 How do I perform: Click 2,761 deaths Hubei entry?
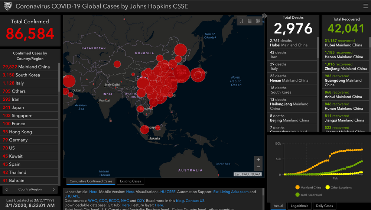point(292,43)
